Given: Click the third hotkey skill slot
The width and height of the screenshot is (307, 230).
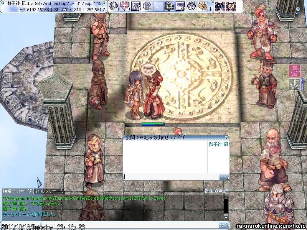Looking at the screenshot, I should click(x=136, y=6).
